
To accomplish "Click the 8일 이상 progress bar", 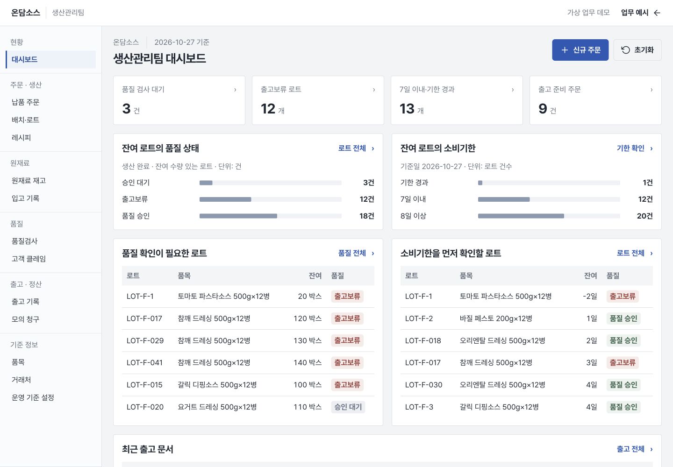I will 549,216.
